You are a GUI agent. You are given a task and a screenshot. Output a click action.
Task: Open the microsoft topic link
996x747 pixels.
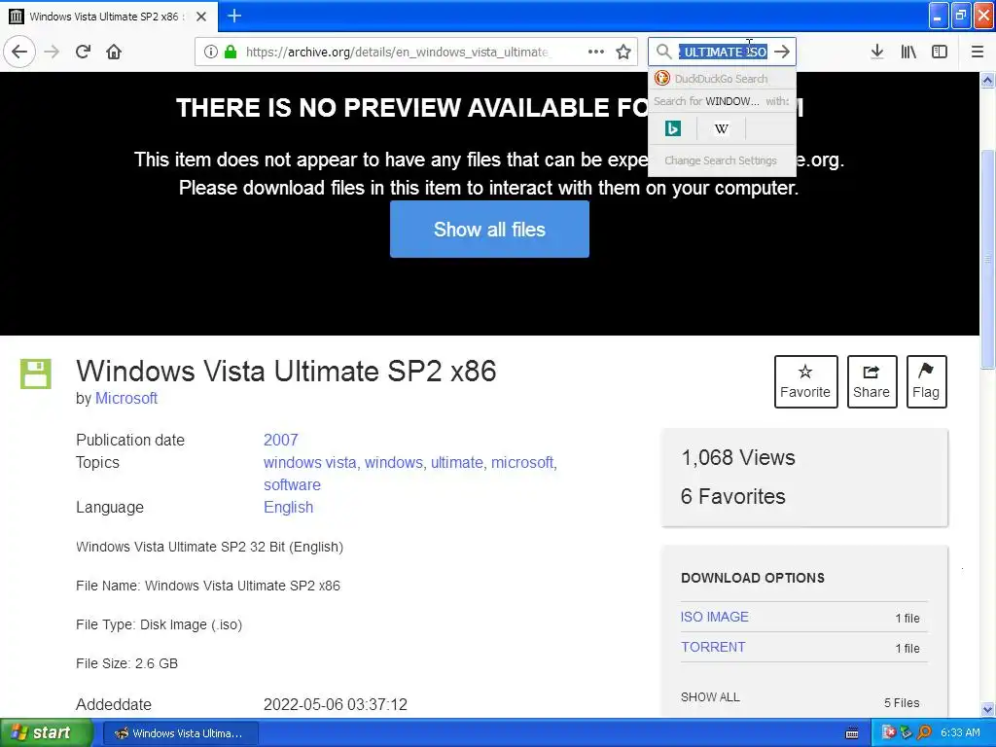click(x=521, y=462)
